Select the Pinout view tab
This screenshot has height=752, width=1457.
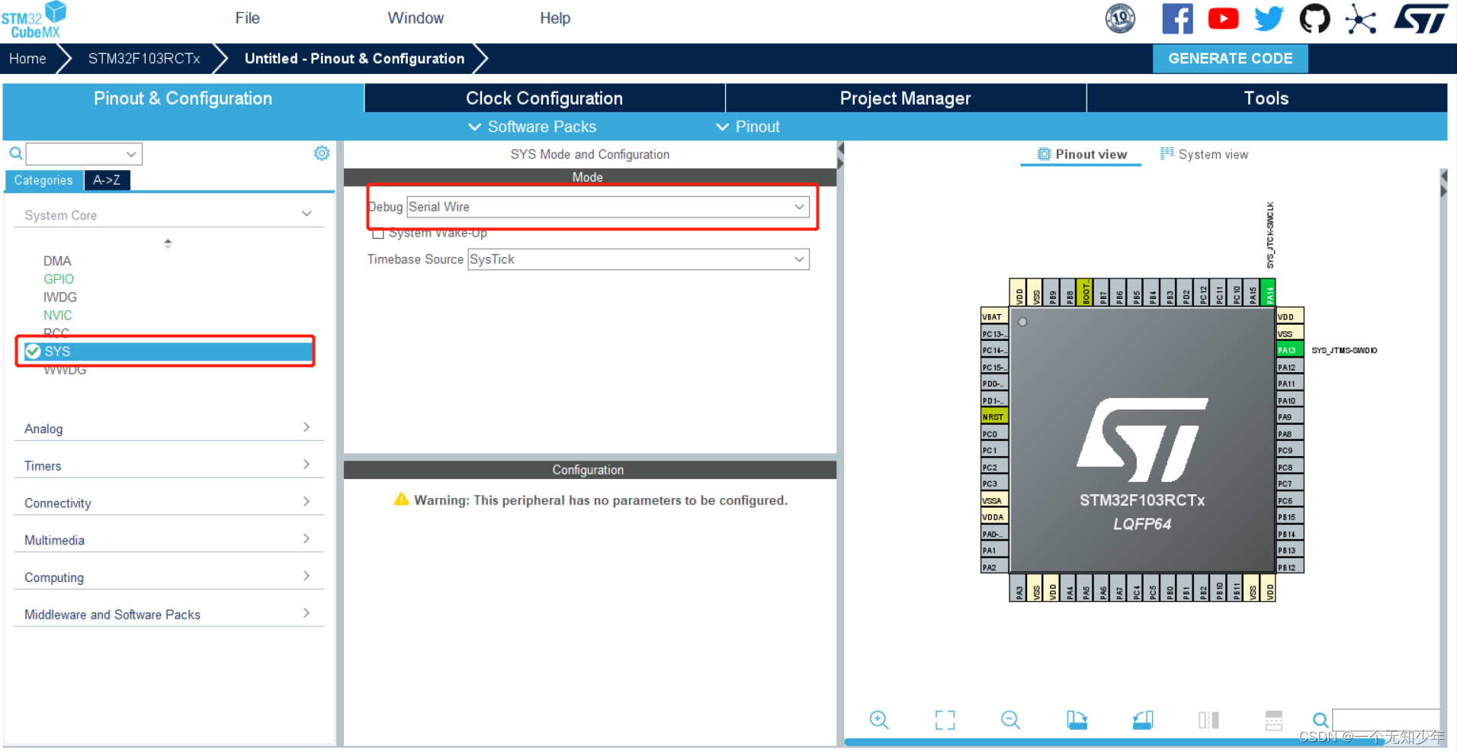click(1081, 154)
